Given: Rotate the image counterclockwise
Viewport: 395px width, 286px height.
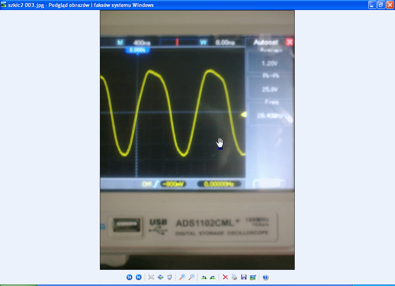Looking at the screenshot, I should coord(213,277).
